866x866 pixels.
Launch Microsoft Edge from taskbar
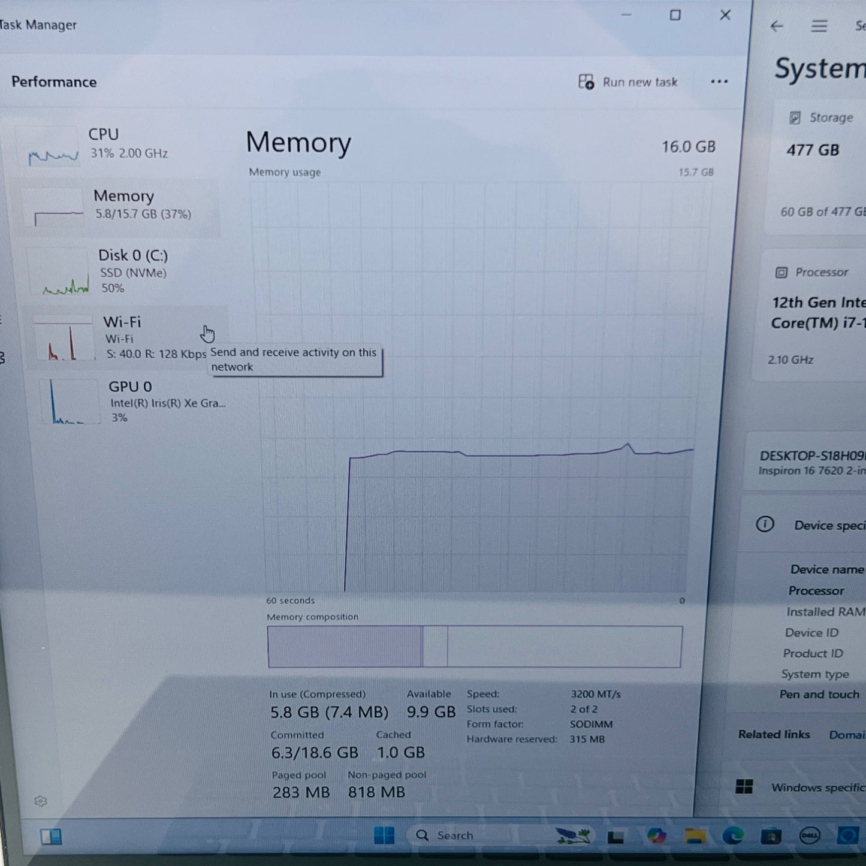tap(733, 835)
